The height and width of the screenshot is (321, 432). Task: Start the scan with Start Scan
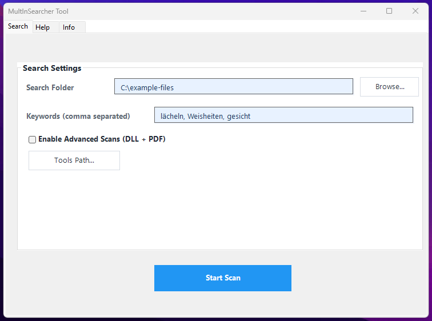(x=223, y=278)
